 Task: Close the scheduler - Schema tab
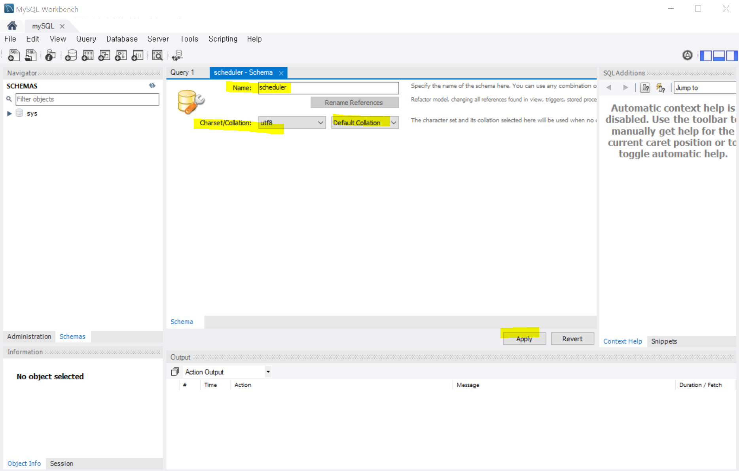(x=281, y=73)
